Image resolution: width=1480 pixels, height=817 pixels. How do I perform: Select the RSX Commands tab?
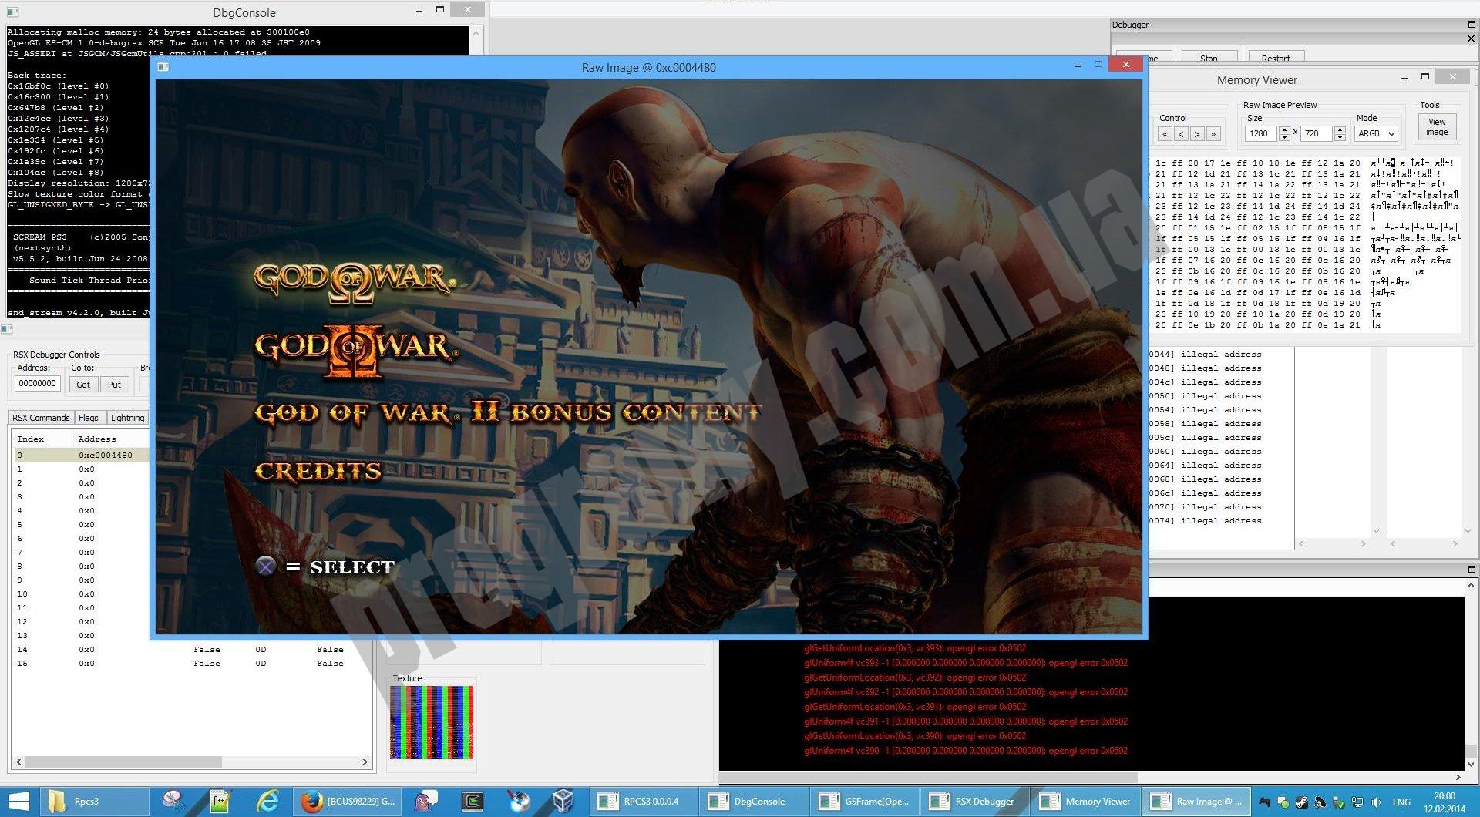[41, 418]
